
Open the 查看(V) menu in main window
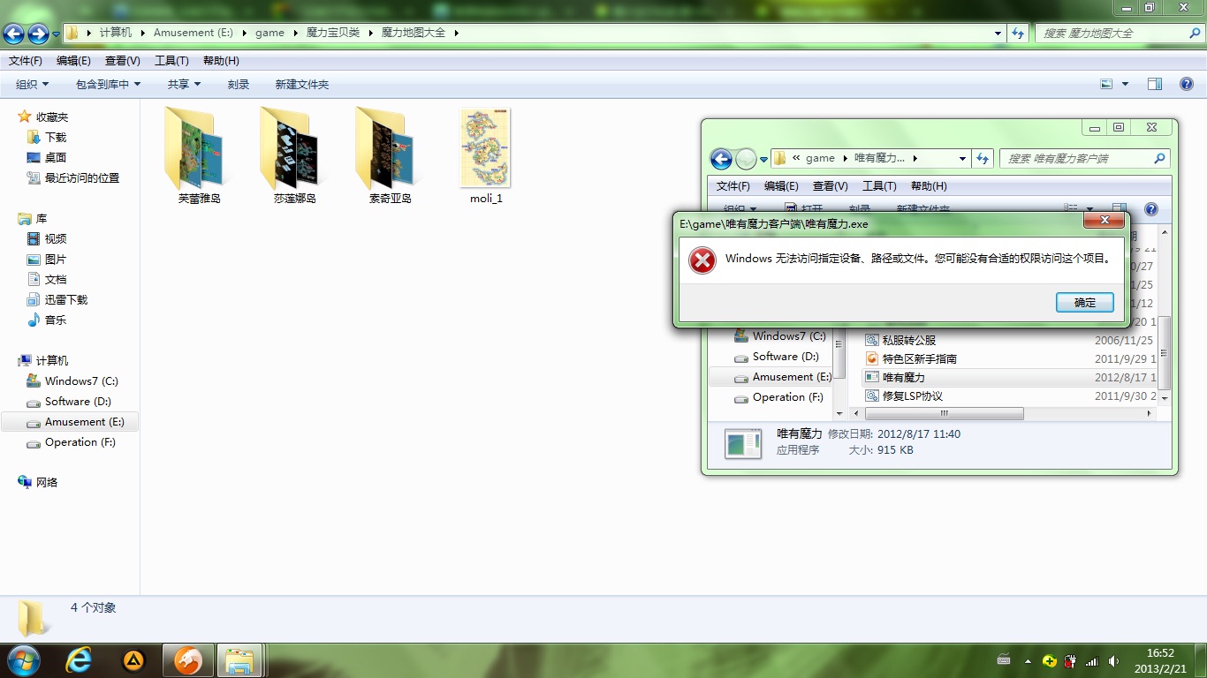click(122, 61)
